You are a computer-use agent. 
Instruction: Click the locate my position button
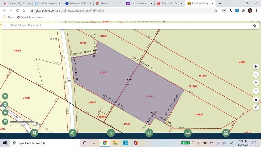pos(256,107)
